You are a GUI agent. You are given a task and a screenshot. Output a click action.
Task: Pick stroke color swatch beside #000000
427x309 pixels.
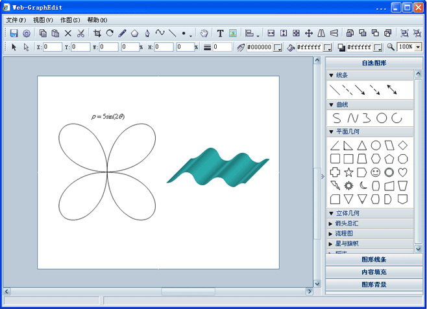tap(278, 47)
